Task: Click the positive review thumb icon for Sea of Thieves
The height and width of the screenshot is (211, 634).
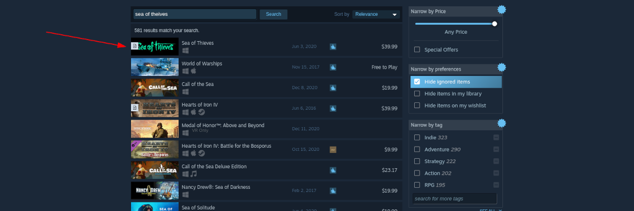Action: pos(333,46)
